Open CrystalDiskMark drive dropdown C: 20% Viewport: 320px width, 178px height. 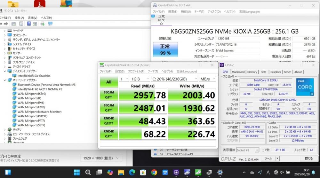click(174, 79)
